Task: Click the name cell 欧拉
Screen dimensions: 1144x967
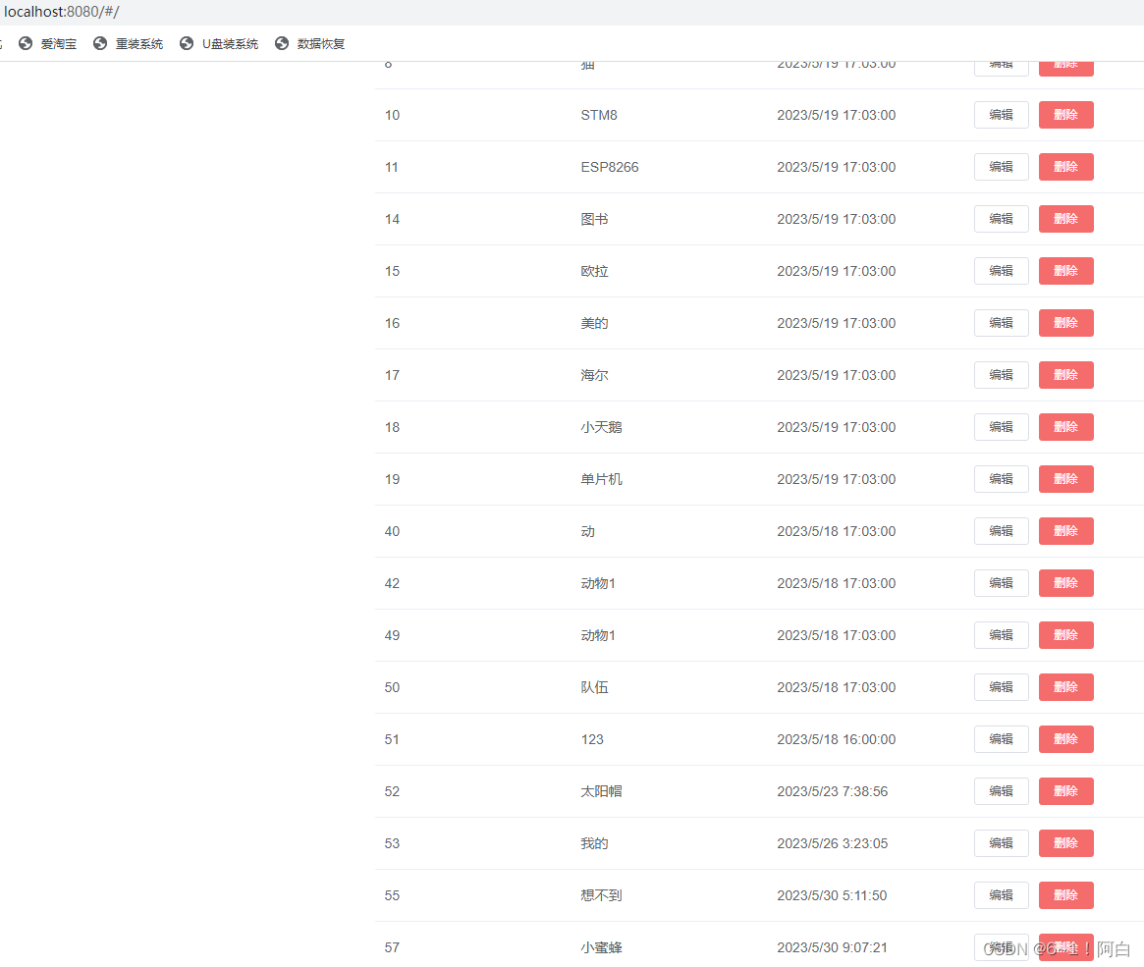Action: pyautogui.click(x=595, y=271)
